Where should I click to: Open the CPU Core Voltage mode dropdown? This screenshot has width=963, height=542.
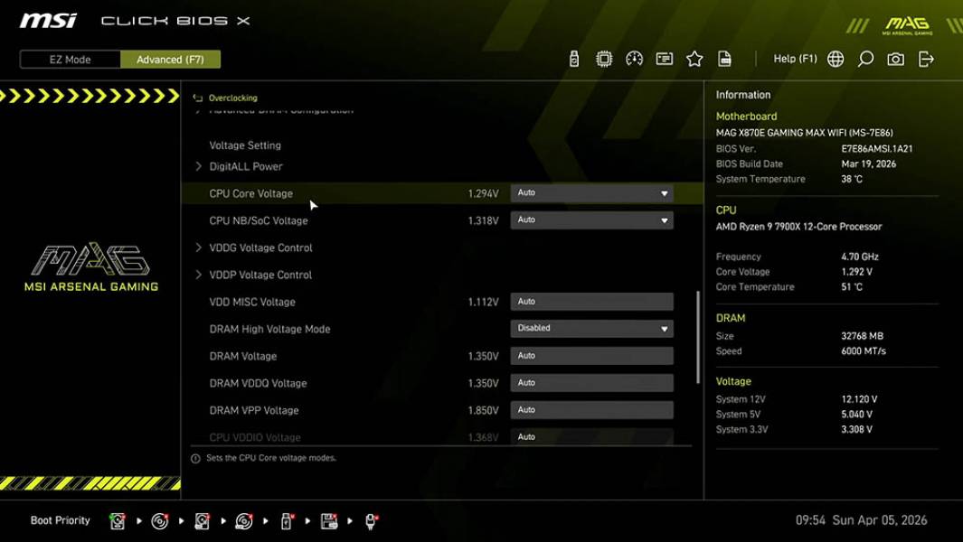click(x=591, y=192)
